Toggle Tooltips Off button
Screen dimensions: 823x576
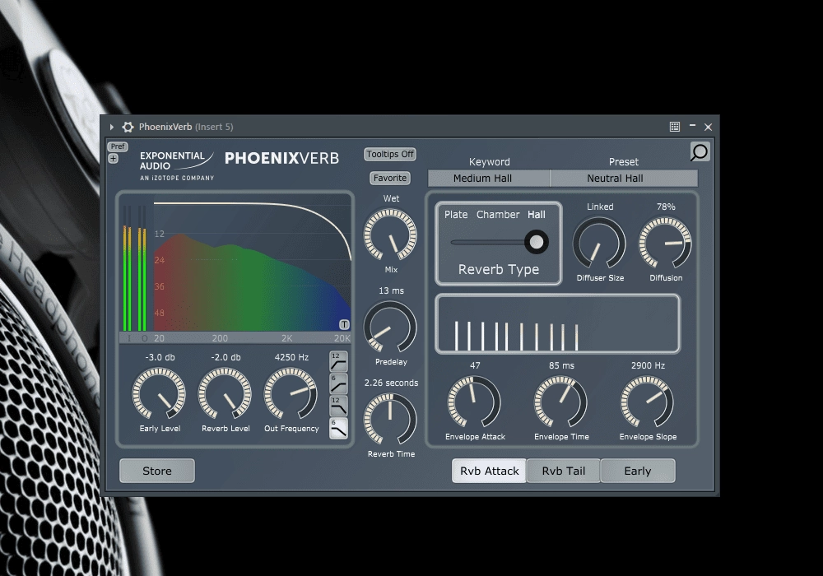(x=390, y=154)
